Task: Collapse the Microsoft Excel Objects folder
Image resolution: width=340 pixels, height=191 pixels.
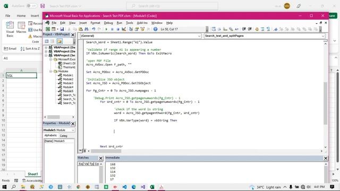Action: coord(50,59)
